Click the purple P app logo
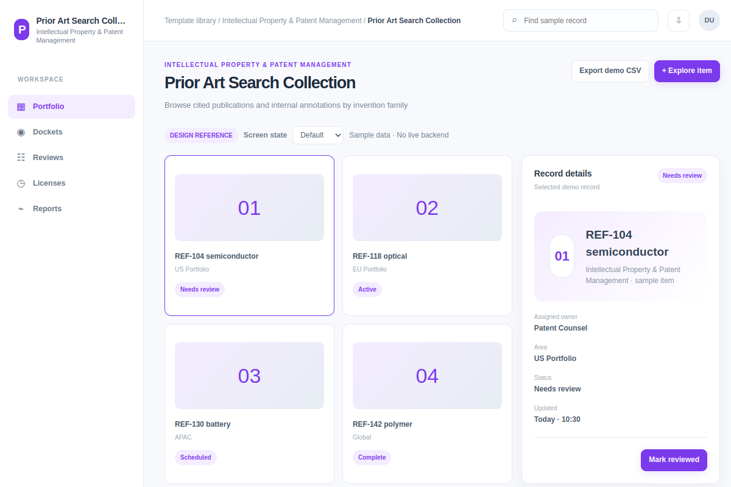This screenshot has width=731, height=487. click(x=22, y=29)
